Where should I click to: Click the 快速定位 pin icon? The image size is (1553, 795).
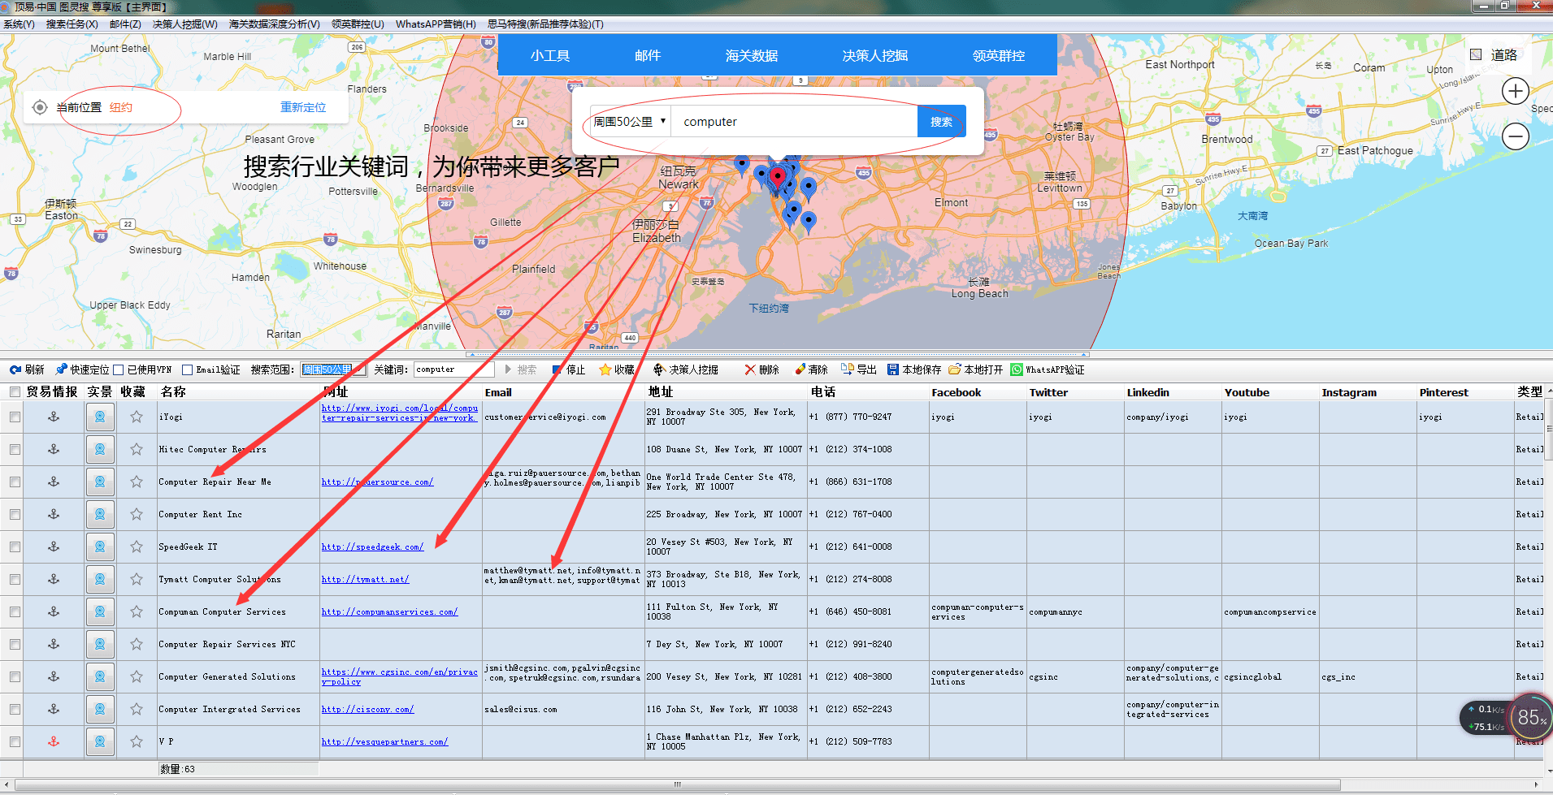point(61,369)
